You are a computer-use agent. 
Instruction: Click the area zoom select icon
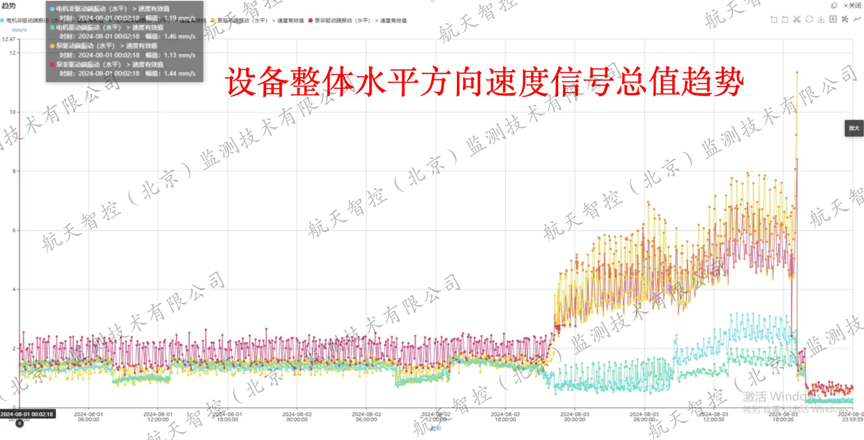(x=774, y=19)
